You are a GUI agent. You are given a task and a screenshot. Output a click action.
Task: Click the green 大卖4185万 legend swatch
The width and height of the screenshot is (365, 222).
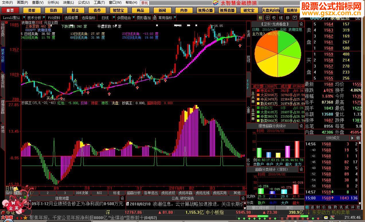point(258,112)
